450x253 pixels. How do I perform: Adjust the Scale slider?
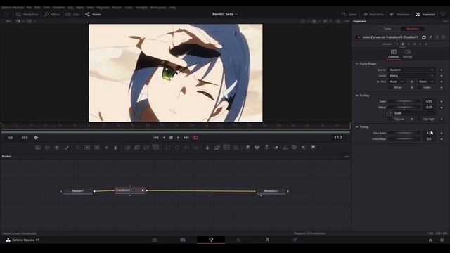pyautogui.click(x=404, y=101)
